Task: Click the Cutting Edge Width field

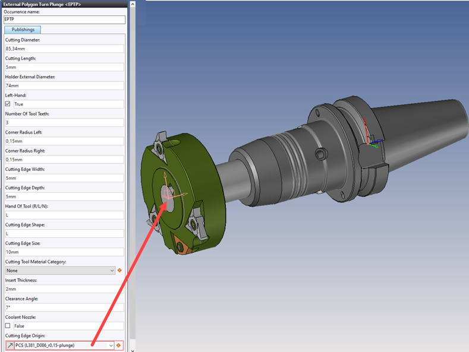Action: tap(65, 178)
